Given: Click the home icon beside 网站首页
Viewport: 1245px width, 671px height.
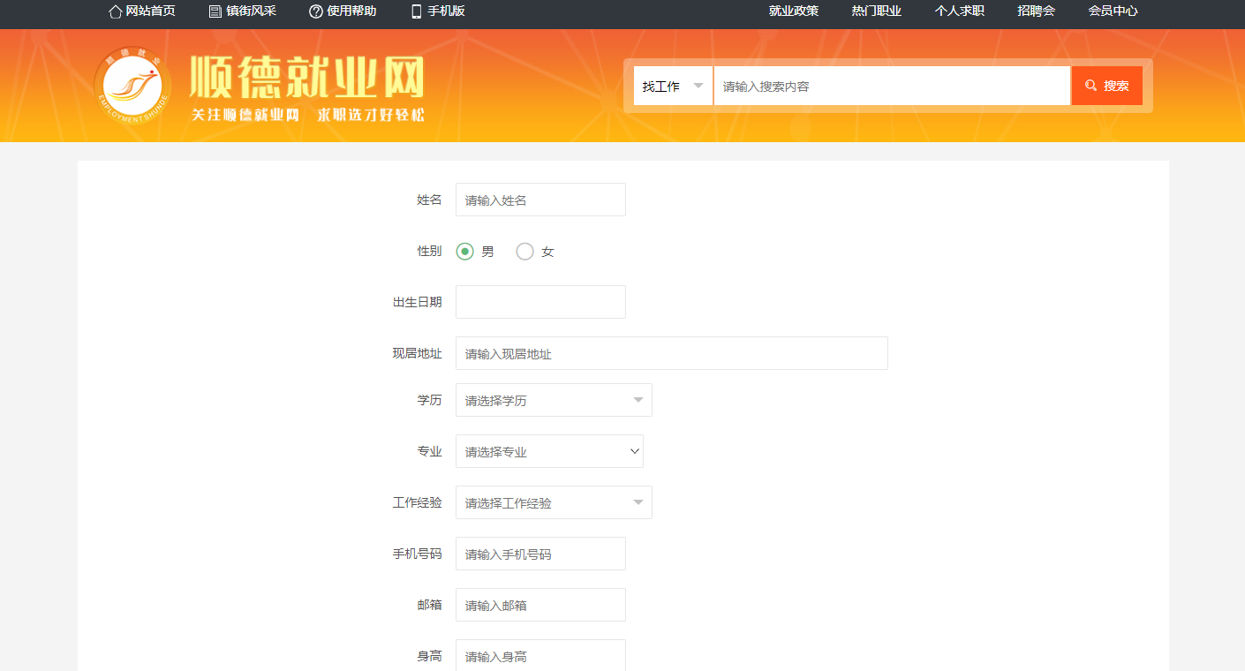Looking at the screenshot, I should coord(115,11).
